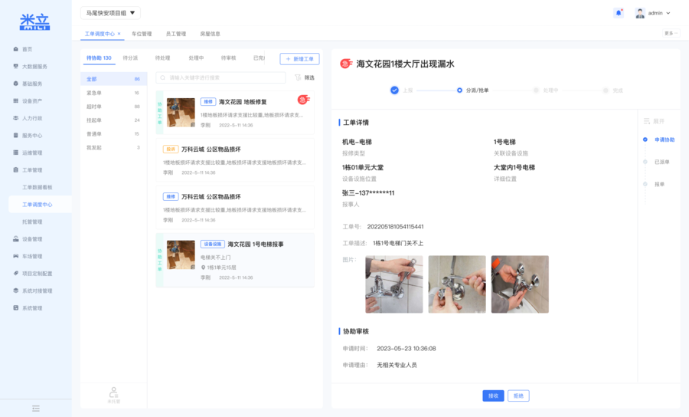This screenshot has height=417, width=689.
Task: Open the 海文花园 地板修复 work order card
Action: tap(235, 113)
